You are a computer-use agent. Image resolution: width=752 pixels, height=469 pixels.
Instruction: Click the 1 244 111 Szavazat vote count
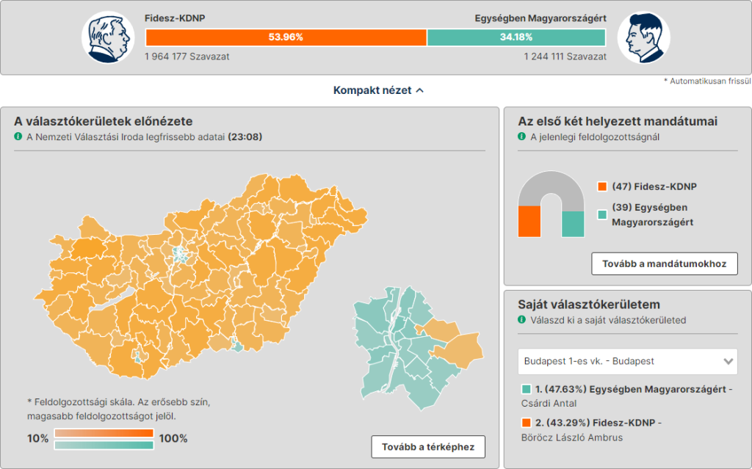[565, 57]
